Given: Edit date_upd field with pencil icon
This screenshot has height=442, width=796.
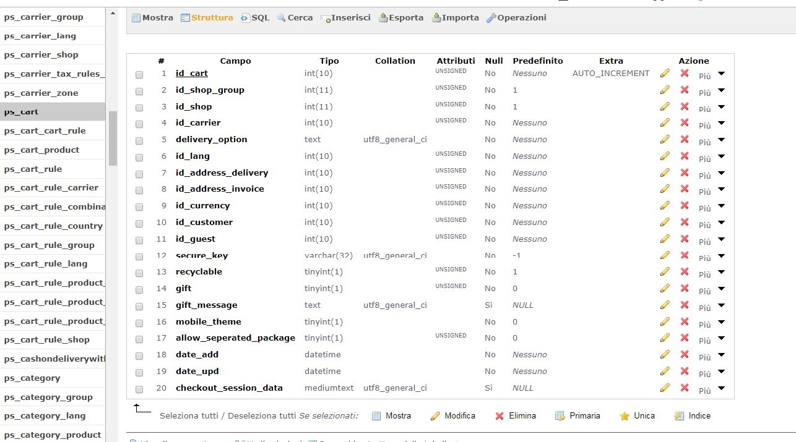Looking at the screenshot, I should click(x=665, y=371).
